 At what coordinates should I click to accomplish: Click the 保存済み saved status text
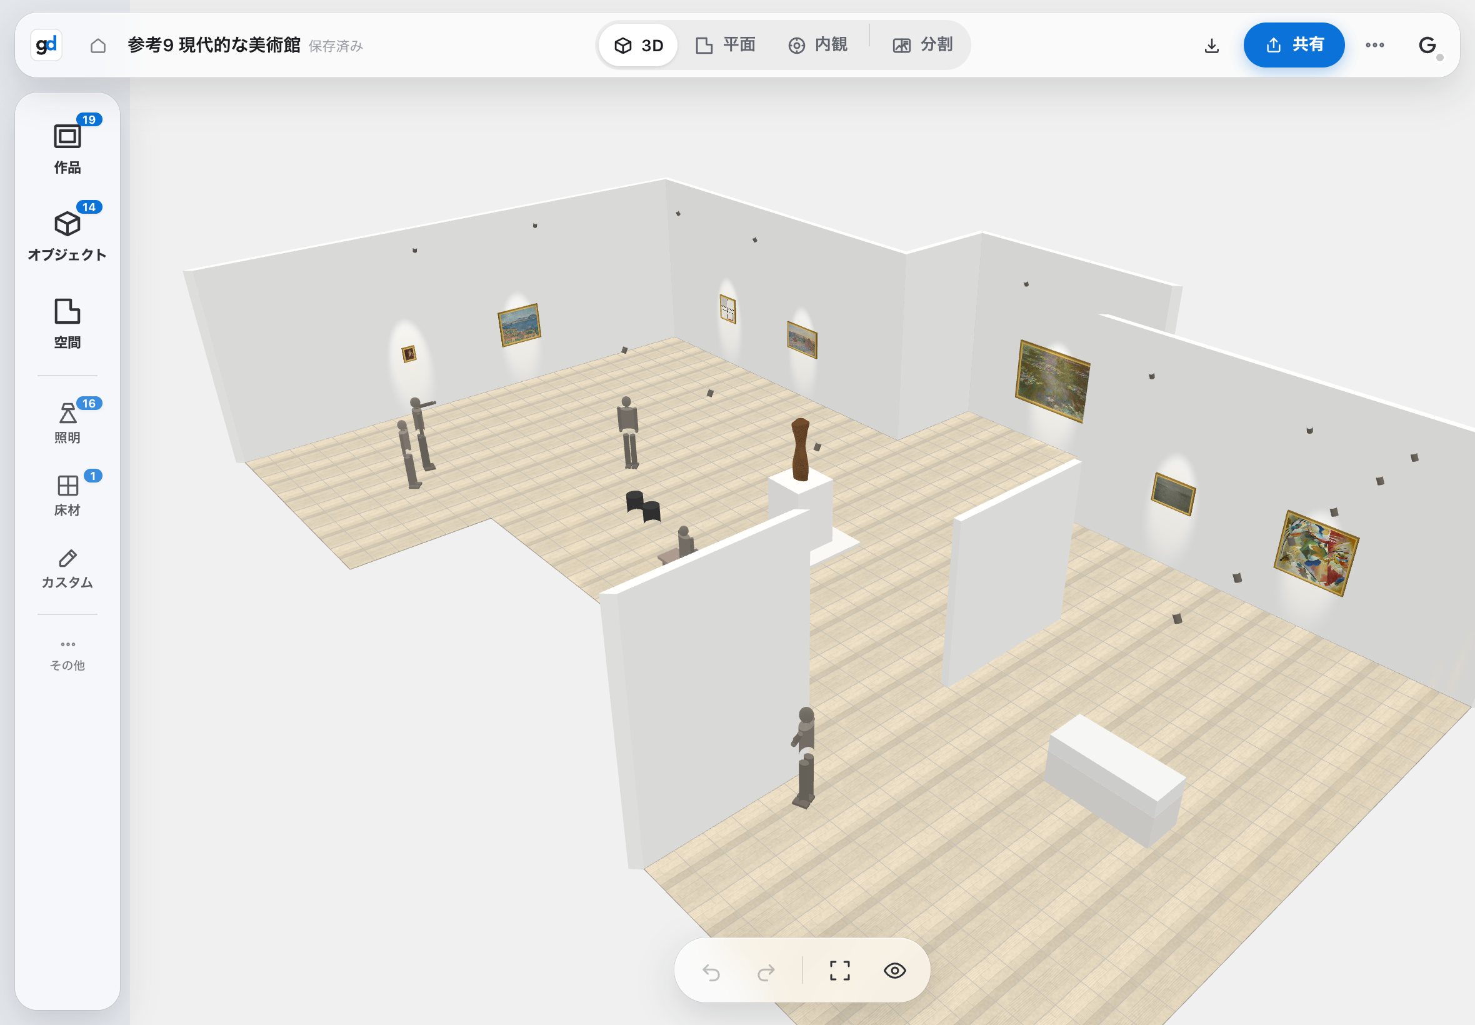pyautogui.click(x=336, y=46)
